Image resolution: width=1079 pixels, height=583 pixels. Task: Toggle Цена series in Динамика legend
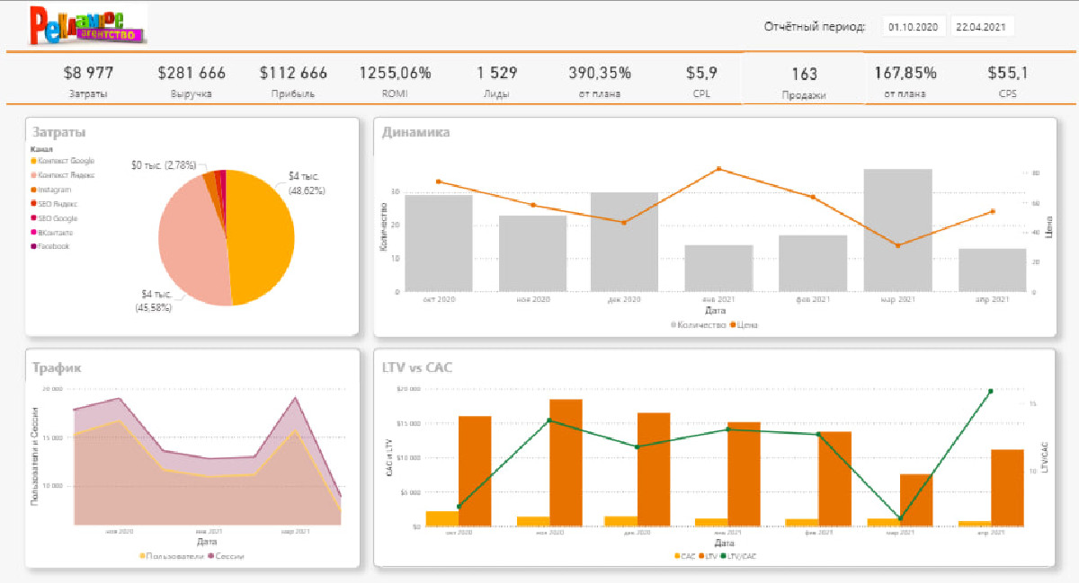[x=745, y=324]
